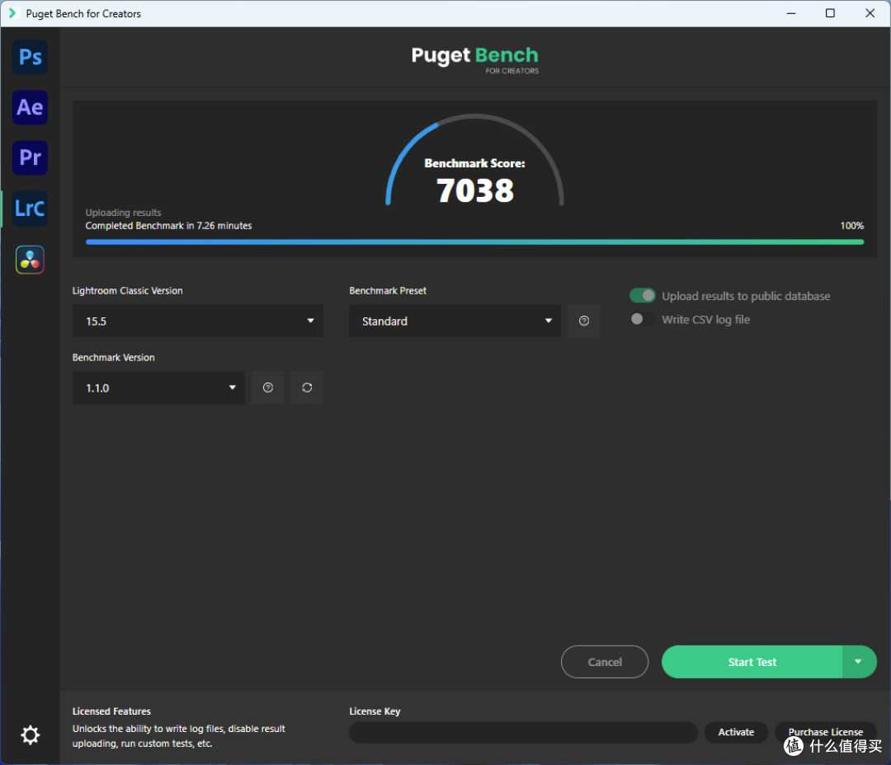Expand the Benchmark Version 1.1.0 dropdown
Screen dimensions: 891x765
click(158, 388)
